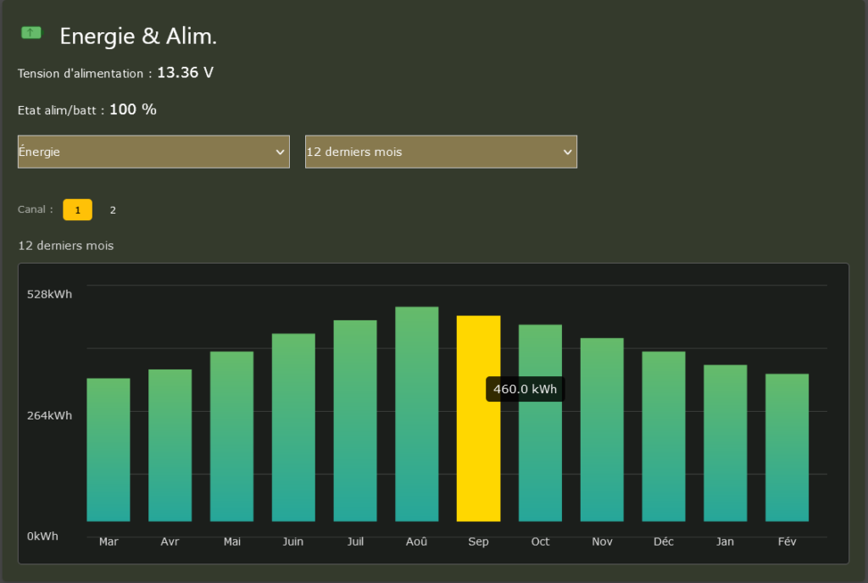Click the Jan energy bar
This screenshot has height=583, width=868.
coord(726,443)
